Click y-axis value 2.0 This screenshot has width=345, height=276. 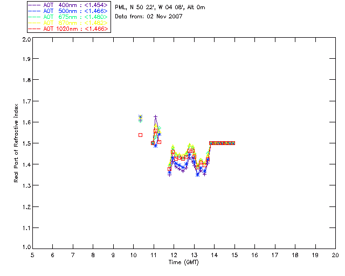pyautogui.click(x=26, y=39)
